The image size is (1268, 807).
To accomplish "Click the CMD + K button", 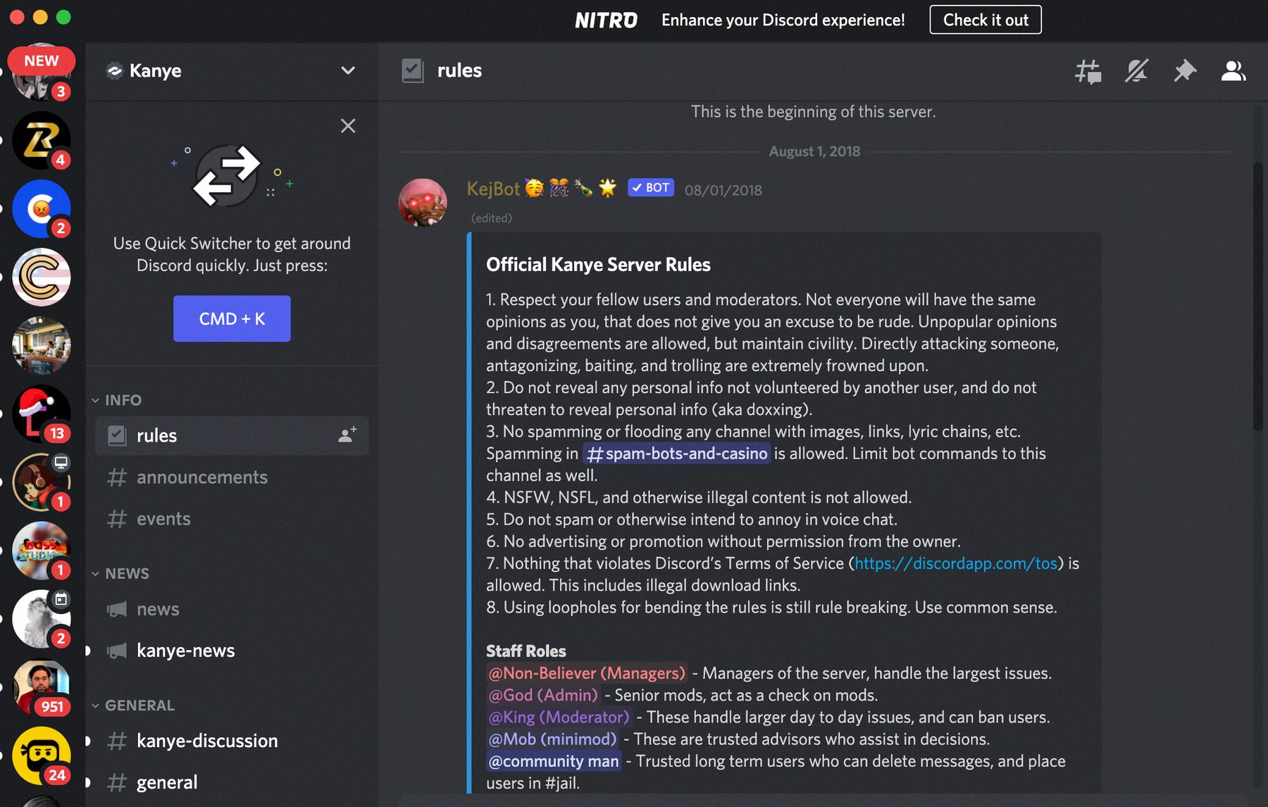I will [x=232, y=318].
